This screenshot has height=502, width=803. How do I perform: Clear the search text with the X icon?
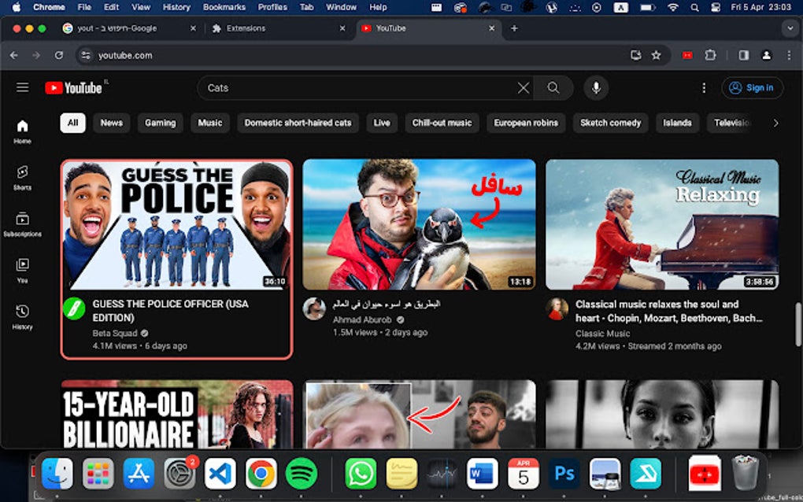tap(523, 88)
